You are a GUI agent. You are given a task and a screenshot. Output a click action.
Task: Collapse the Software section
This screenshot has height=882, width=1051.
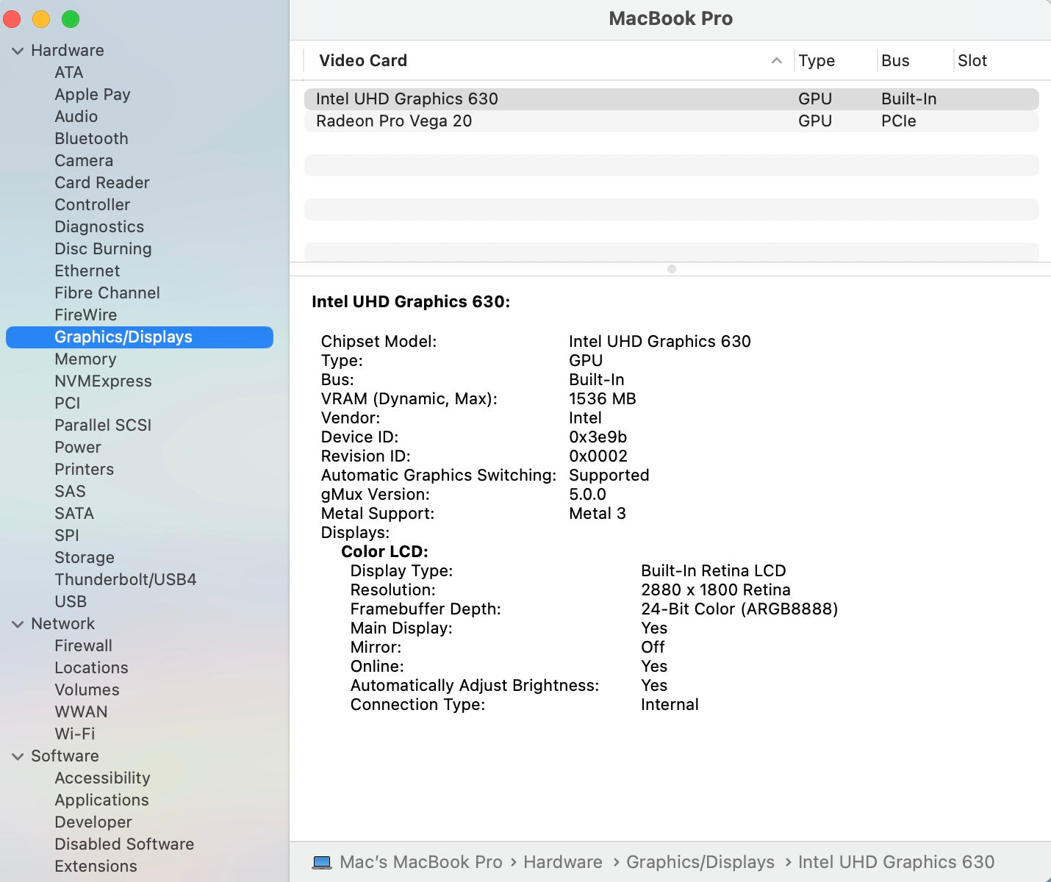click(x=17, y=756)
